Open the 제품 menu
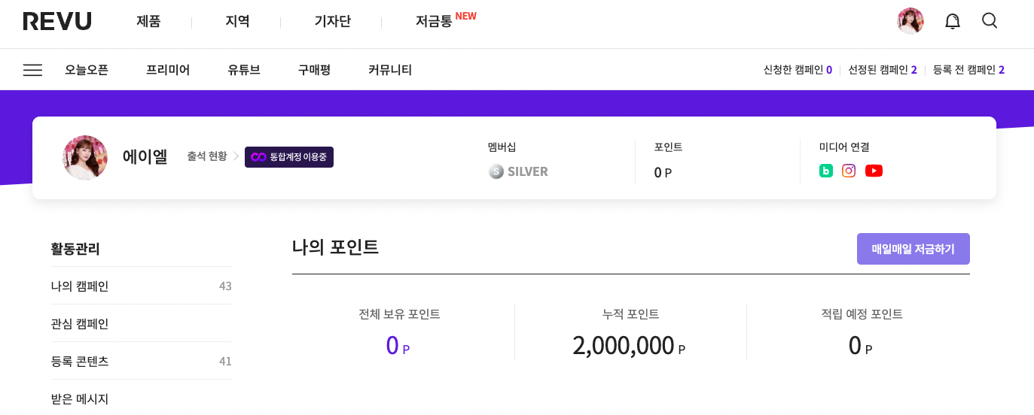Screen dimensions: 1034x415 point(148,22)
